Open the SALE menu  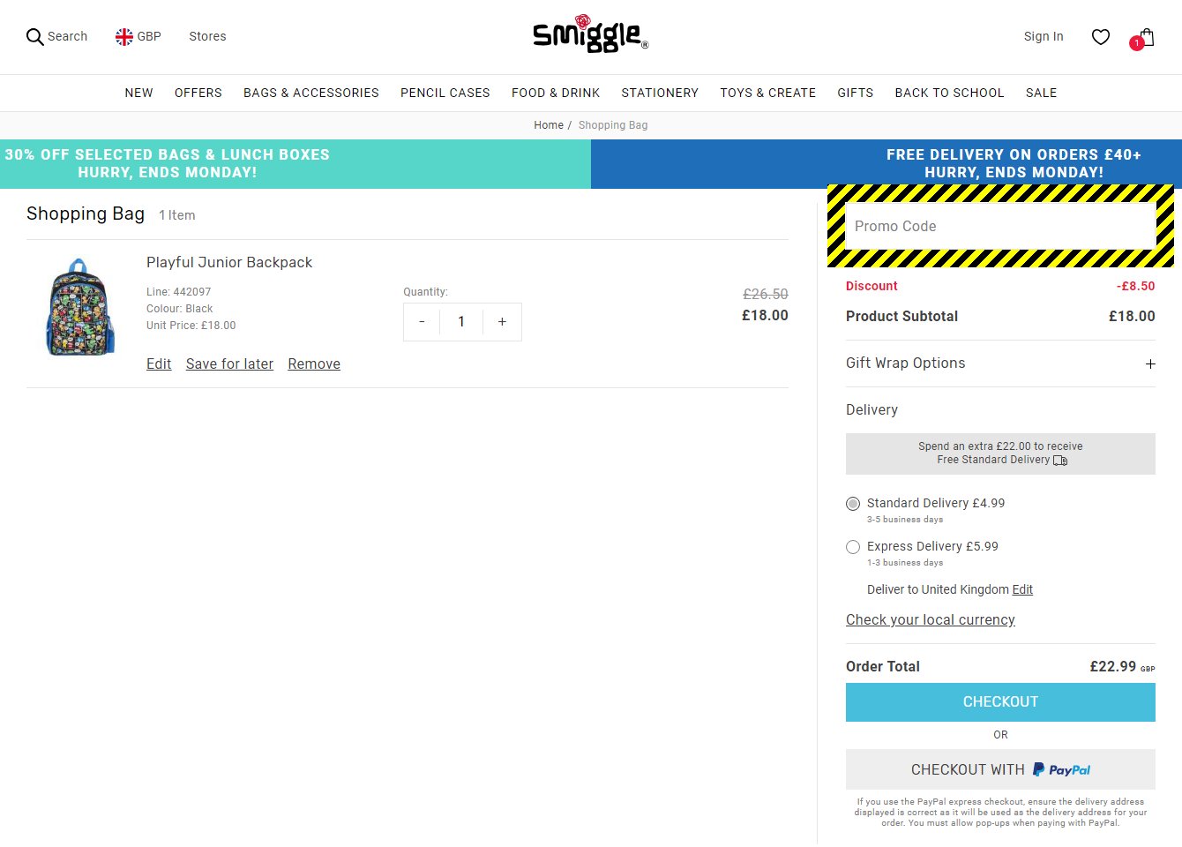point(1041,93)
